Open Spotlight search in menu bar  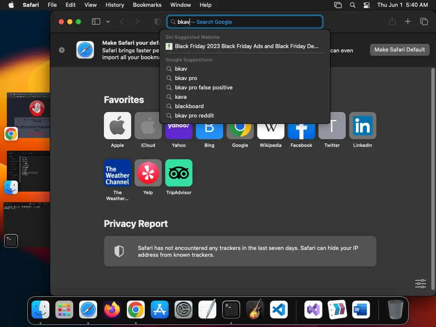[353, 5]
